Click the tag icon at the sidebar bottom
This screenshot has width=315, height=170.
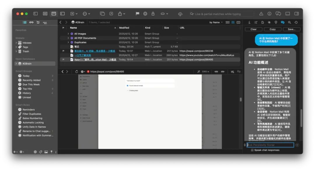[x=41, y=152]
